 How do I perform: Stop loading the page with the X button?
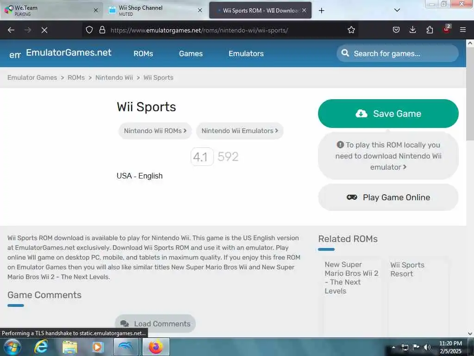coord(44,30)
